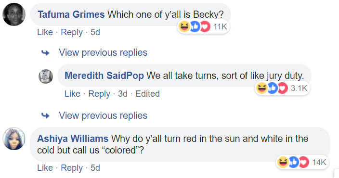Viewport: 339px width, 178px height.
Task: Click the heart reaction on Ashiya's comment
Action: (304, 162)
